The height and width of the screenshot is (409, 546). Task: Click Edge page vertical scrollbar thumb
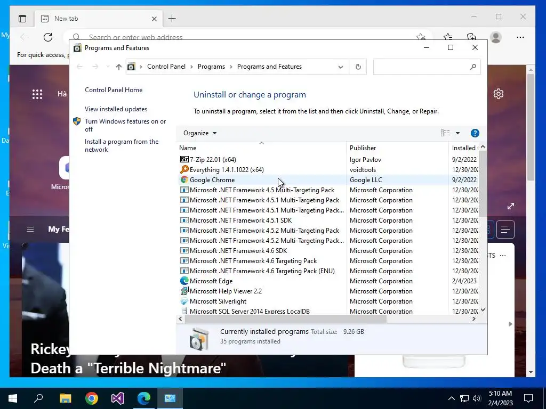(531, 127)
